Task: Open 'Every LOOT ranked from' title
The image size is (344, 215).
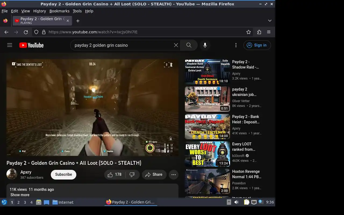Action: [244, 147]
